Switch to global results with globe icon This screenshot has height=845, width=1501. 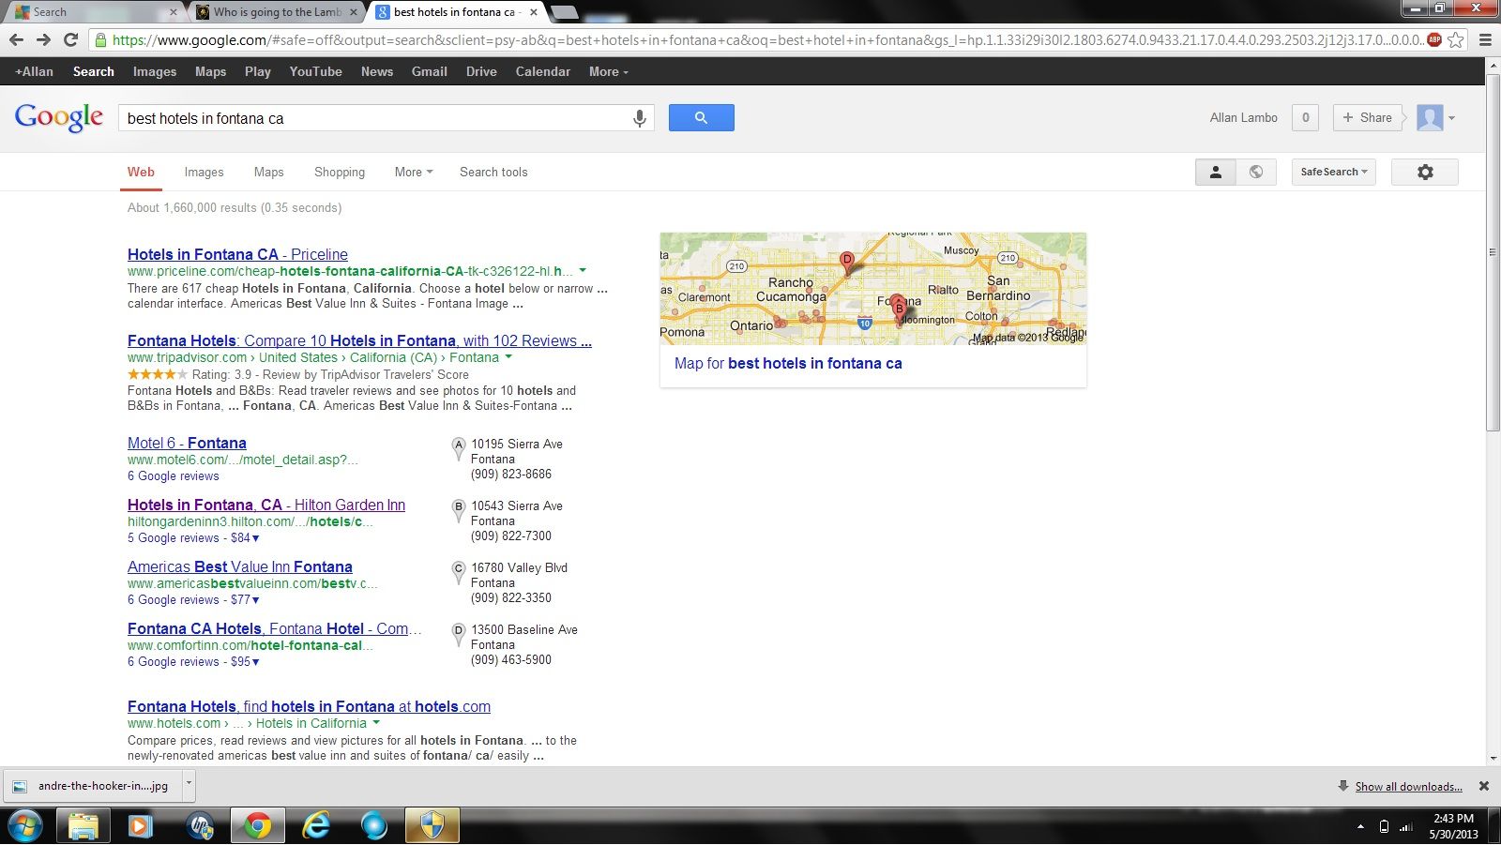point(1256,173)
